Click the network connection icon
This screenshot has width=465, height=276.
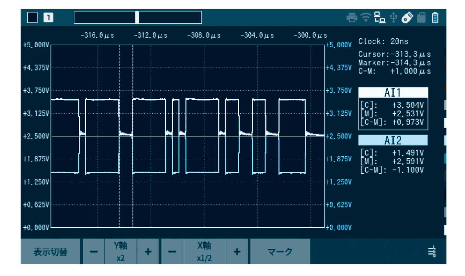click(x=380, y=18)
